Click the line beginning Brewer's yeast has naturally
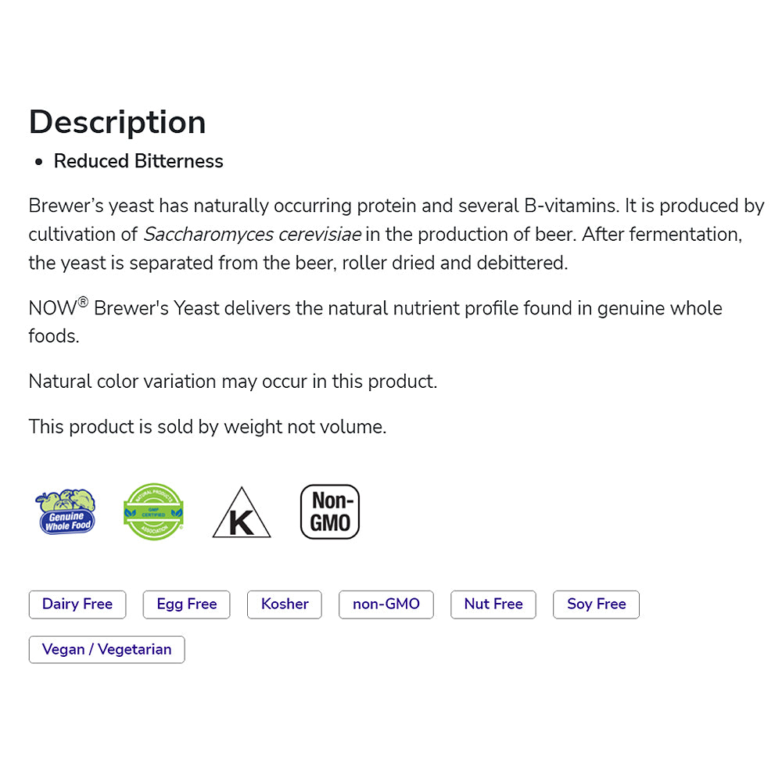782x782 pixels. 396,206
